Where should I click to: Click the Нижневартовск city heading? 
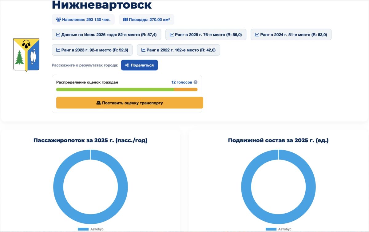click(102, 5)
